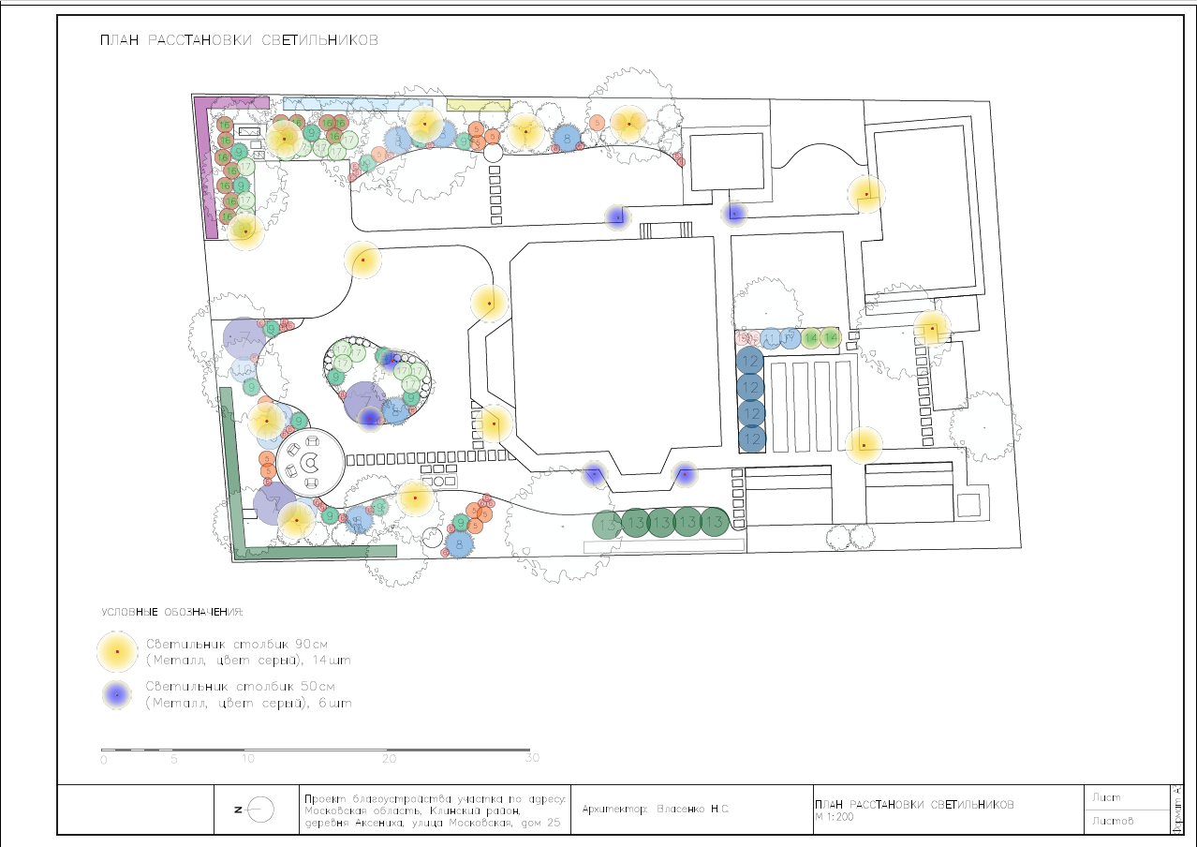The image size is (1197, 847).
Task: Click the light blue strip on top edge
Action: pos(357,103)
